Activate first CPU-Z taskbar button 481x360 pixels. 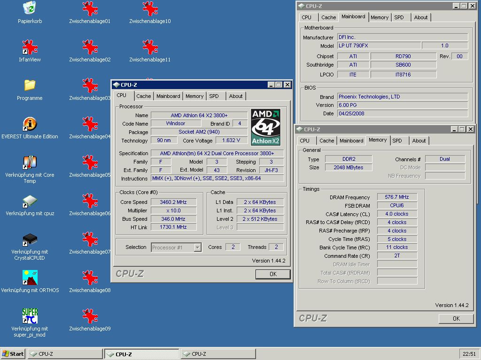[x=65, y=354]
